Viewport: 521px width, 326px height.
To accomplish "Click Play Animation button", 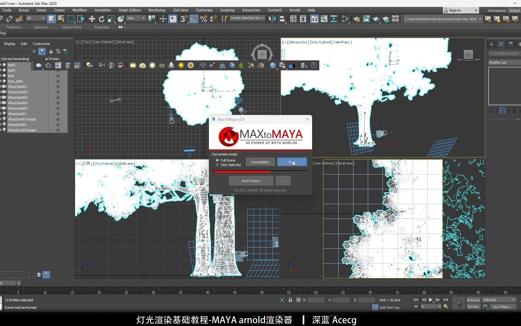I will tap(431, 300).
